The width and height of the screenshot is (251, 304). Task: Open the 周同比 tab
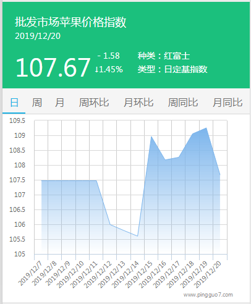click(183, 103)
